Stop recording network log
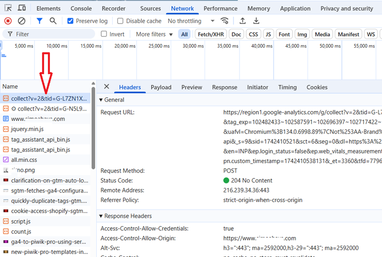 (8, 21)
